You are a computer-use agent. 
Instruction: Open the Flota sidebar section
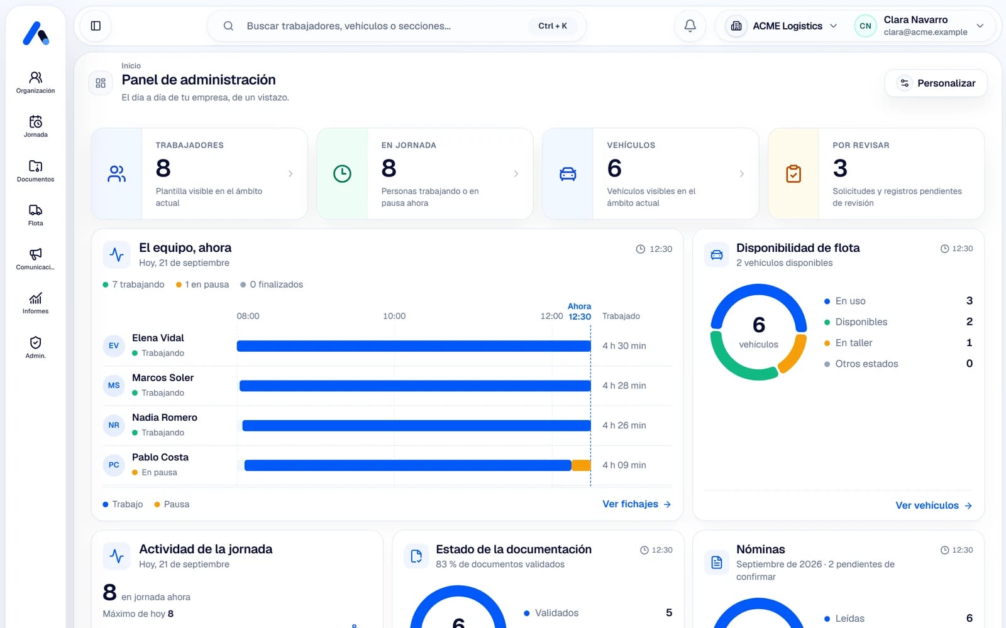(x=36, y=215)
